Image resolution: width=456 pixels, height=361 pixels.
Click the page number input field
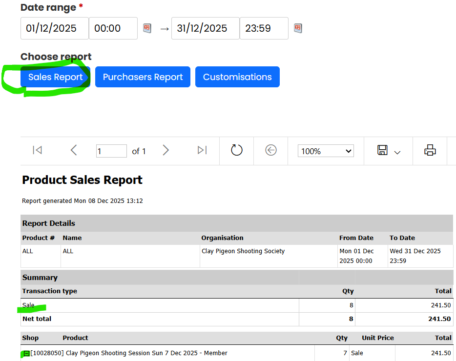click(x=111, y=151)
